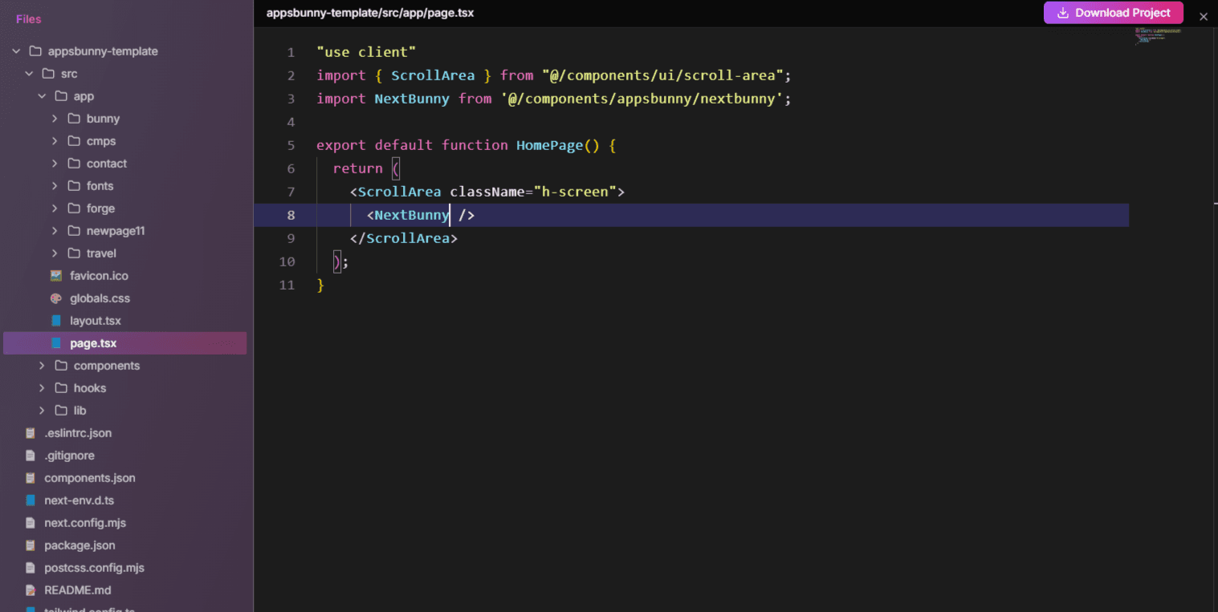Click the appsbunny-template root folder icon
The width and height of the screenshot is (1218, 612).
pyautogui.click(x=35, y=51)
